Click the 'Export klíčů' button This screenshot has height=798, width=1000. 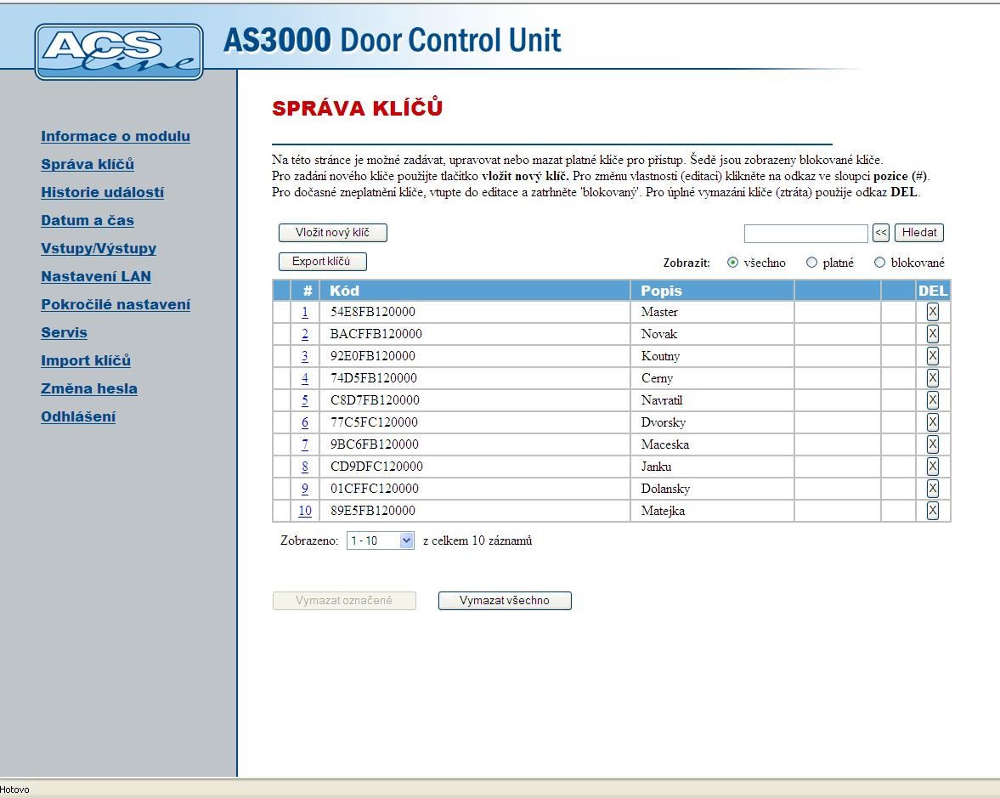click(x=322, y=262)
